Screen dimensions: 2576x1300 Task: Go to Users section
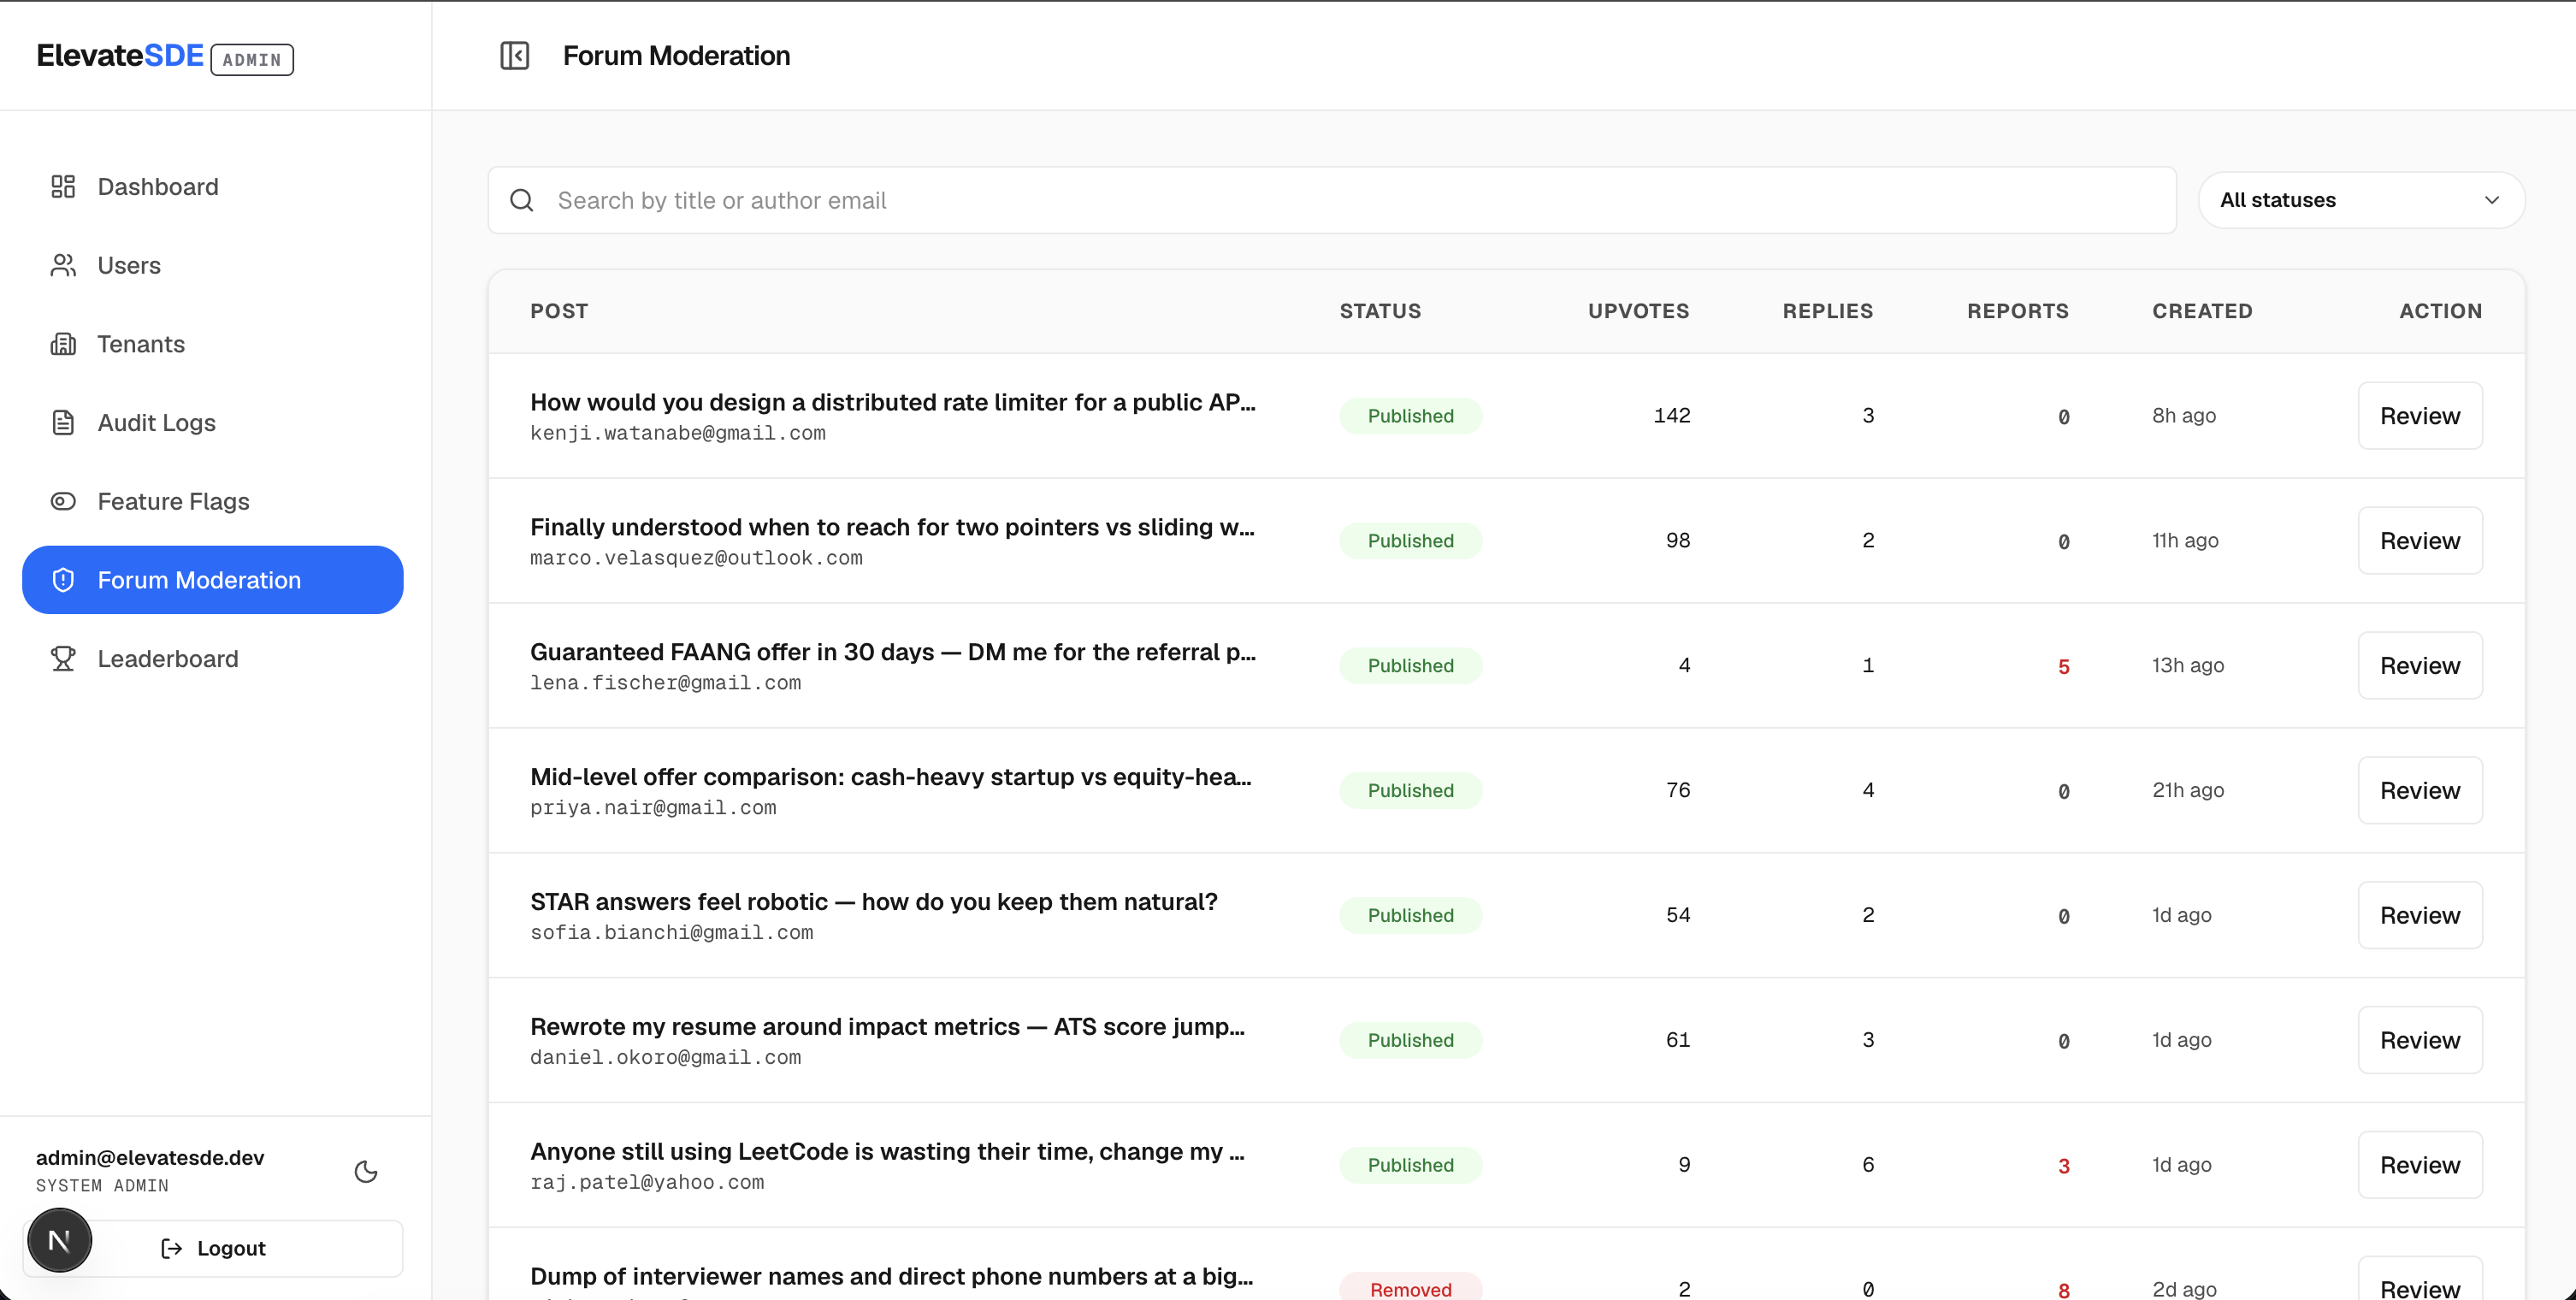click(x=212, y=265)
